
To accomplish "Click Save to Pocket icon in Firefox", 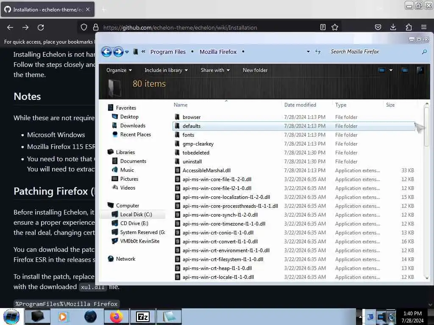I will [378, 27].
